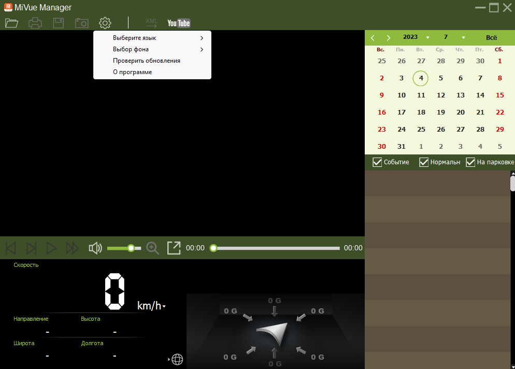Click the Скорость label
This screenshot has height=369, width=515.
26,265
